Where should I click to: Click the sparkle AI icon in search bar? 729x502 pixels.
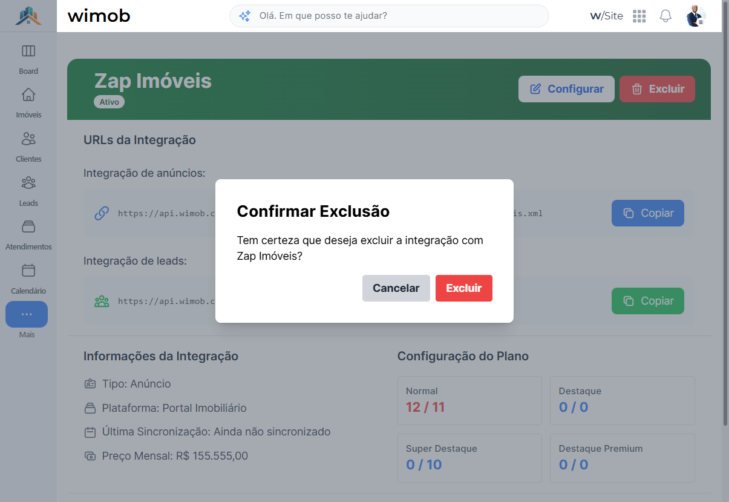[244, 16]
